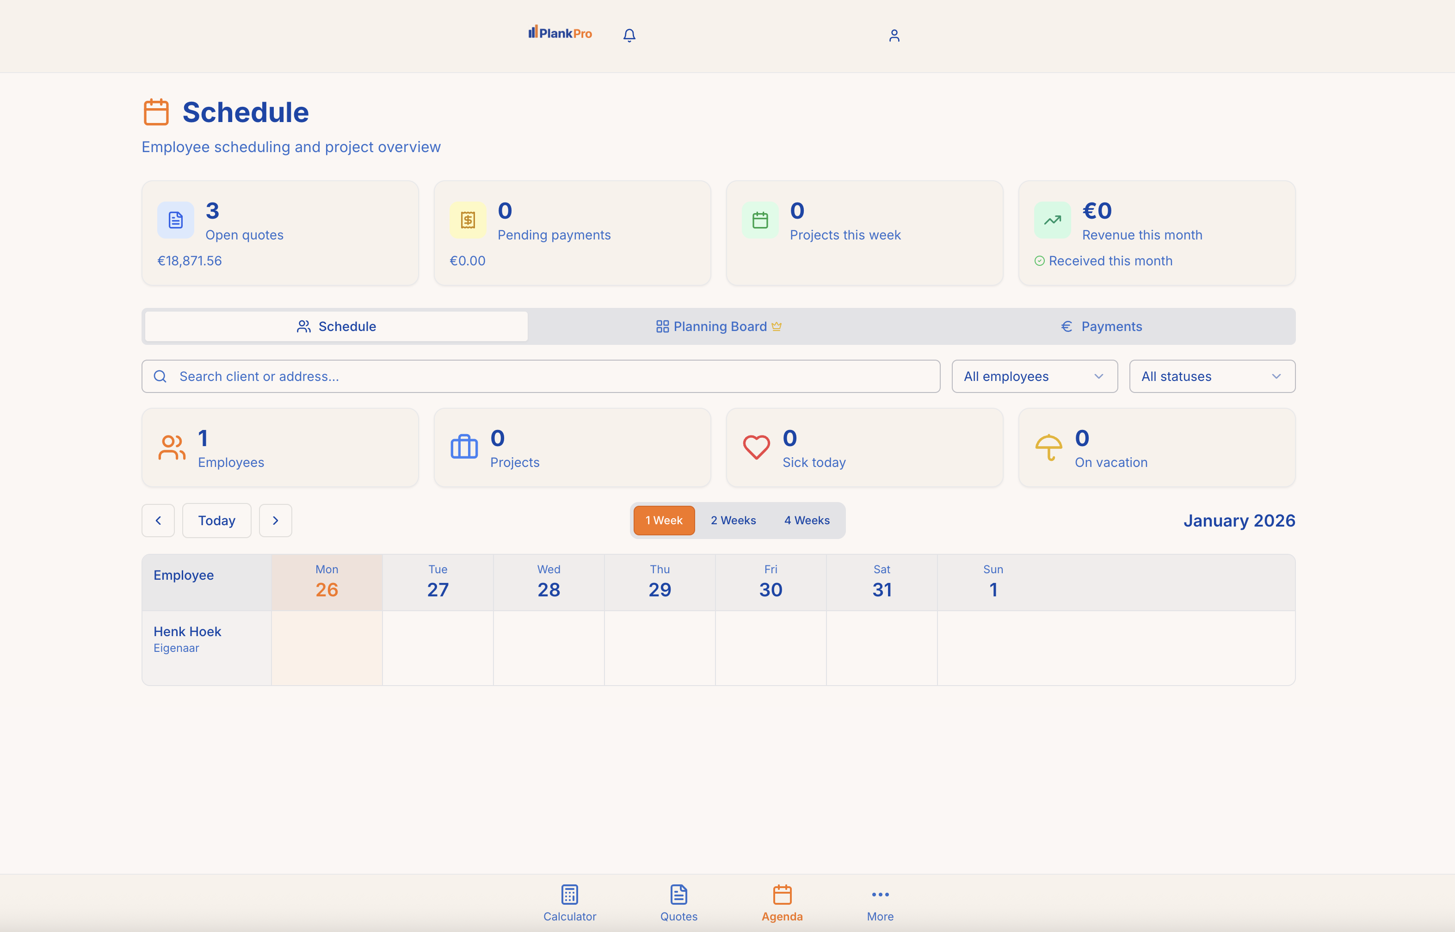Click the Open quotes document icon
1455x932 pixels.
coord(176,220)
